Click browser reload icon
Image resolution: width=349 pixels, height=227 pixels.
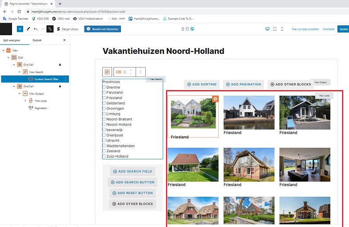[x=19, y=12]
